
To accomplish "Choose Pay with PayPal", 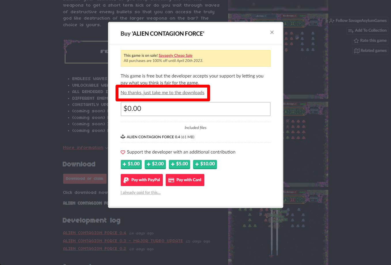I will pyautogui.click(x=142, y=180).
